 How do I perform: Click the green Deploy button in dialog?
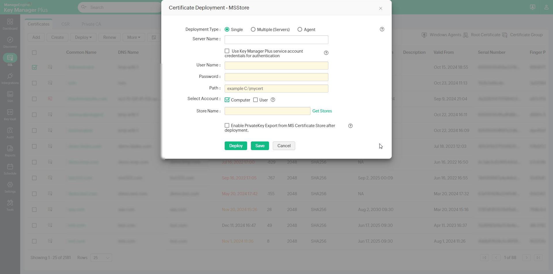click(x=236, y=146)
